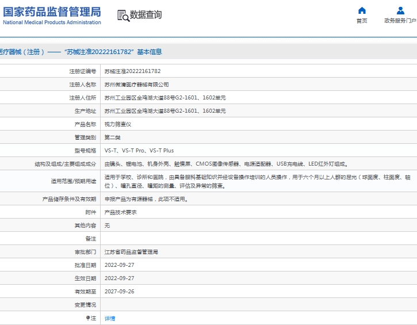This screenshot has width=417, height=325.
Task: Click the 生产地址 address value
Action: coord(165,111)
